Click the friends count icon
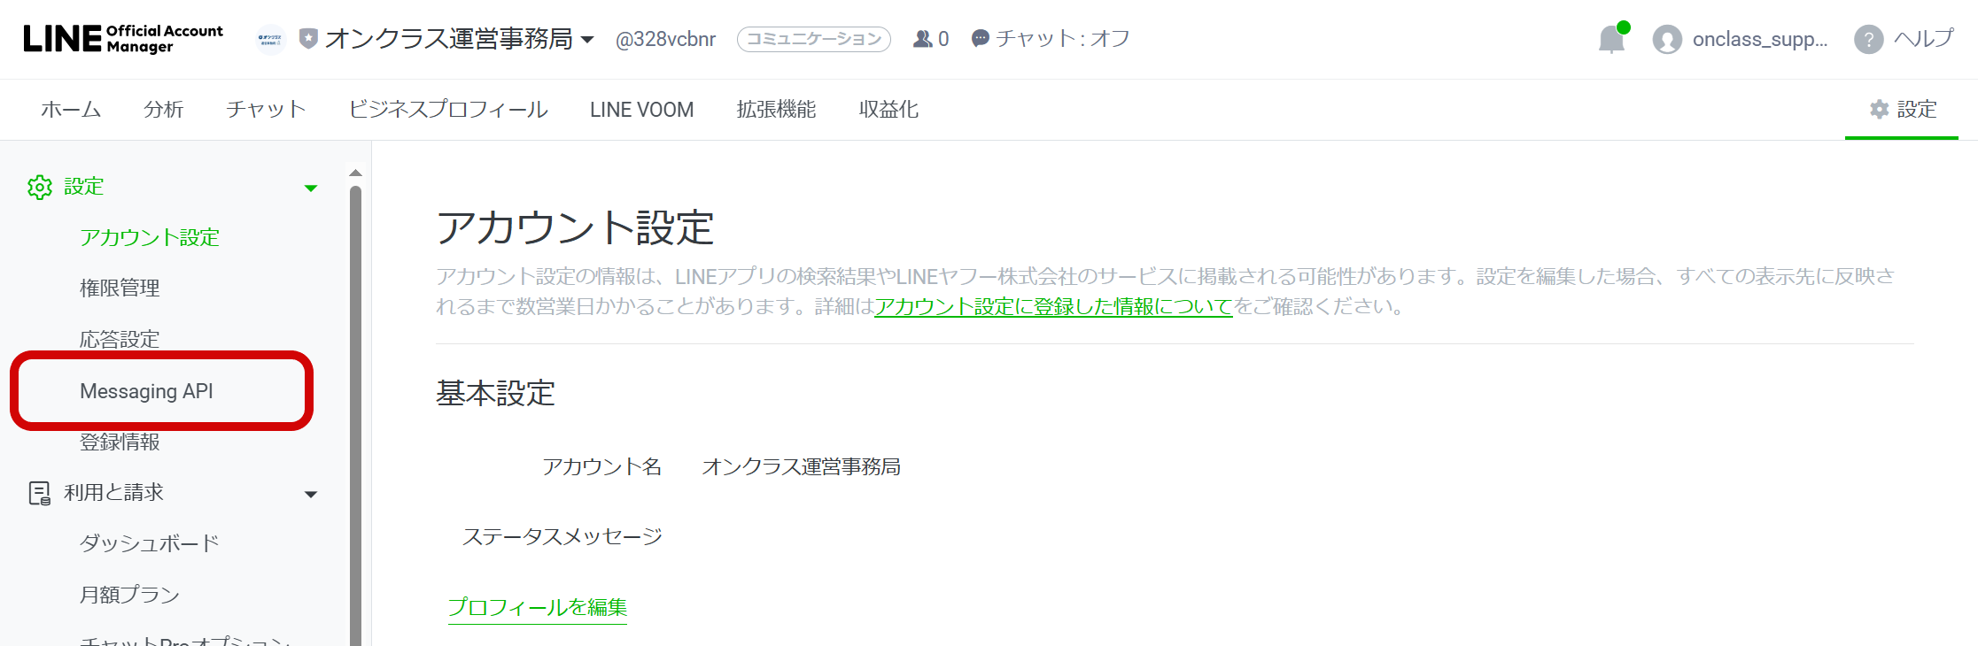The width and height of the screenshot is (1978, 646). (x=923, y=39)
